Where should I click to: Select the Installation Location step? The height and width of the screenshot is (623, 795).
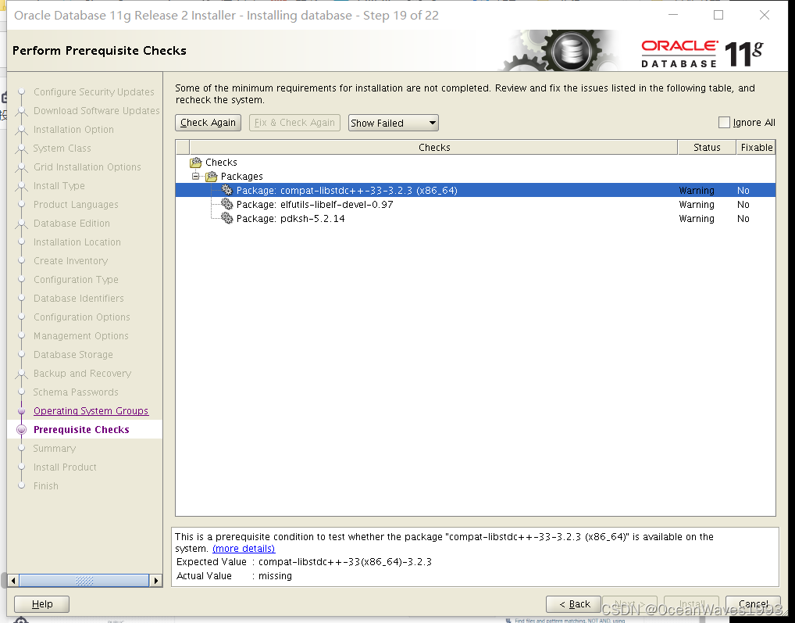coord(77,242)
